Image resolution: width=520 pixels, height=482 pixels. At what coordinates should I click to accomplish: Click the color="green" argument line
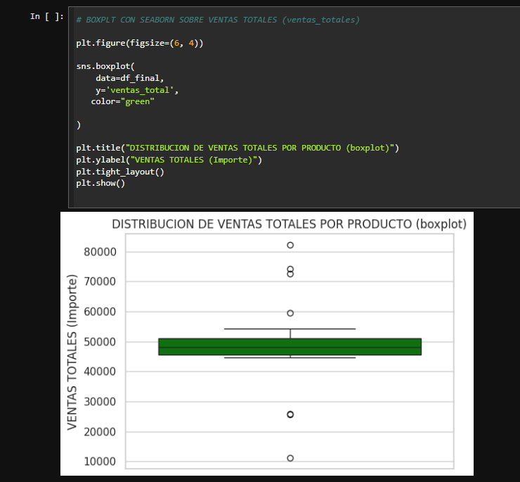(x=123, y=101)
